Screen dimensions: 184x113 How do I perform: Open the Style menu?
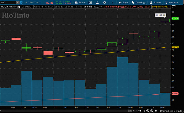point(123,3)
